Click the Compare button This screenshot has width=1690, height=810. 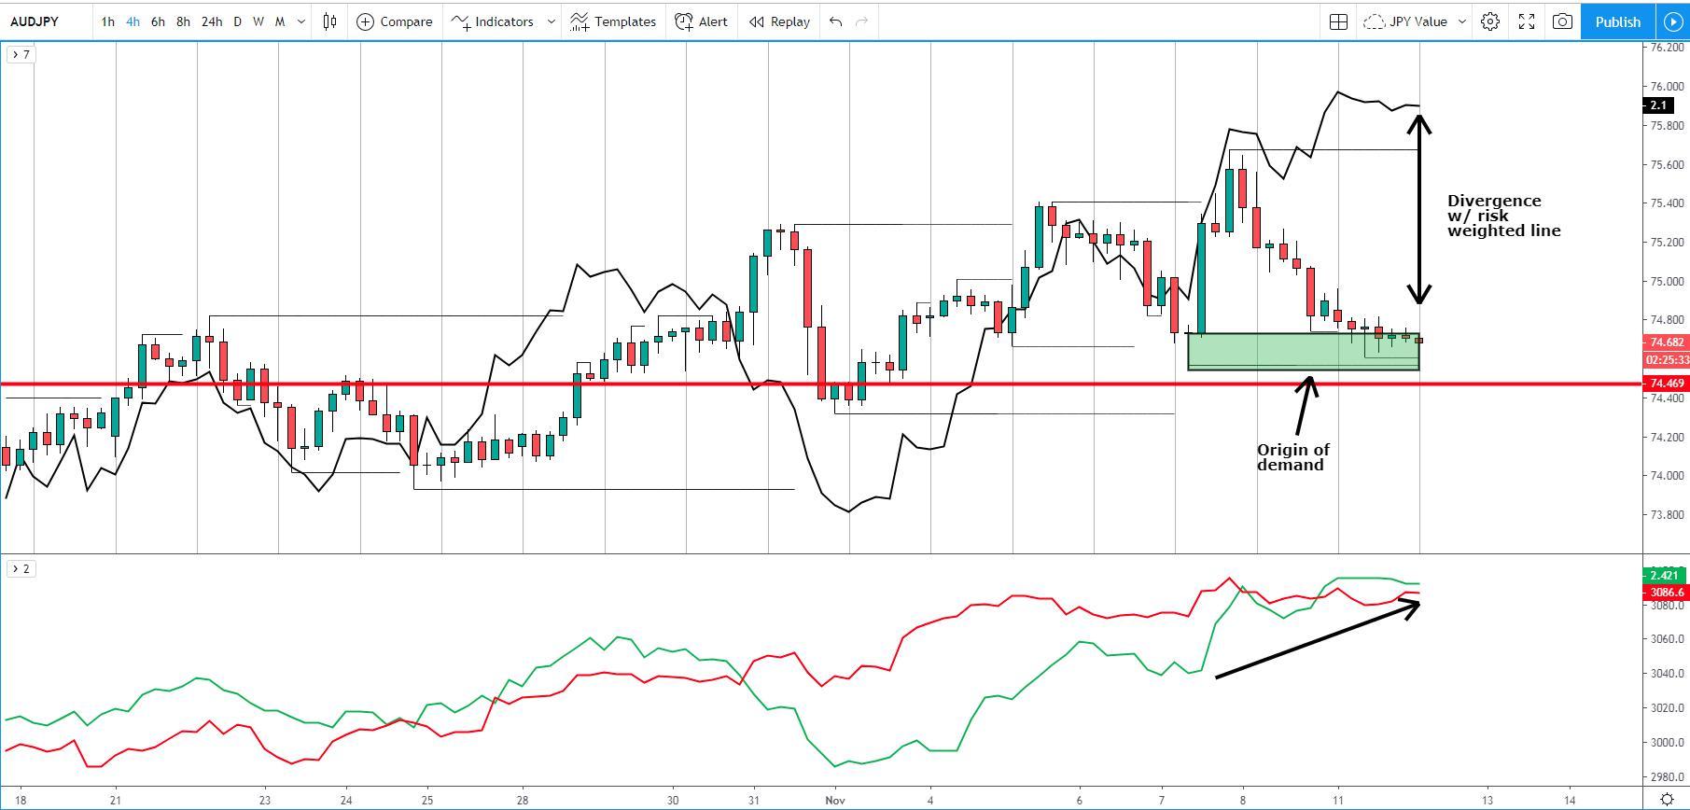tap(395, 21)
